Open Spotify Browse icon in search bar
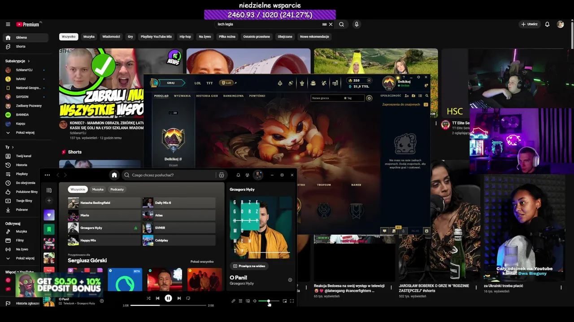The height and width of the screenshot is (322, 574). tap(221, 175)
